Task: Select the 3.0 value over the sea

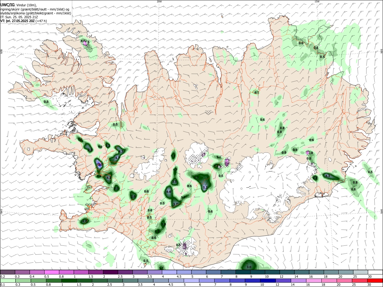Action: pyautogui.click(x=249, y=267)
